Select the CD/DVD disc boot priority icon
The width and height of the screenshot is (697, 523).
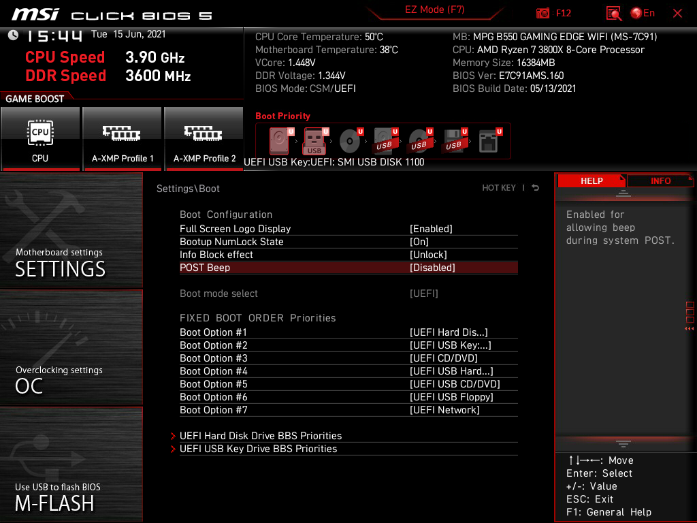click(x=351, y=141)
